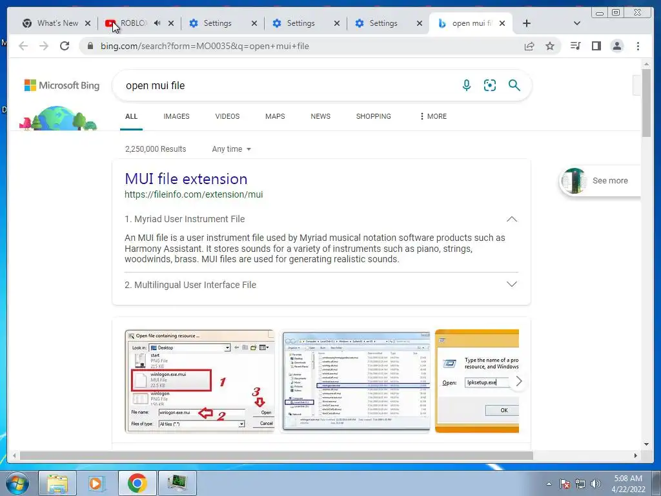
Task: Open the side panel icon
Action: [596, 46]
